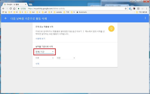This screenshot has height=94, width=150.
Task: Click the secure lock icon in address bar
Action: (x=18, y=8)
